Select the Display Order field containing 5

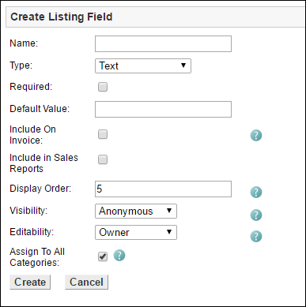[x=163, y=189]
